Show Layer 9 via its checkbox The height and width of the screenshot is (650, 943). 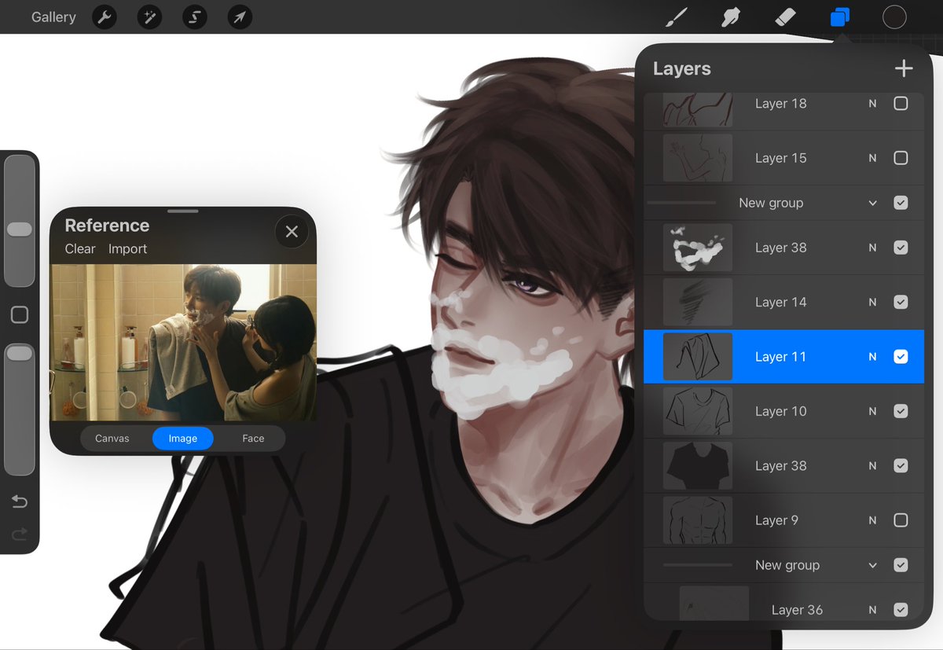(901, 520)
